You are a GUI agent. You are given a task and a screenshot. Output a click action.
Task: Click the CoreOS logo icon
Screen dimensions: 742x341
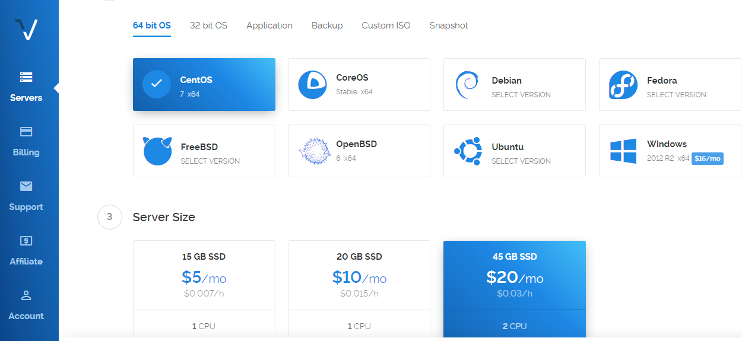click(312, 84)
